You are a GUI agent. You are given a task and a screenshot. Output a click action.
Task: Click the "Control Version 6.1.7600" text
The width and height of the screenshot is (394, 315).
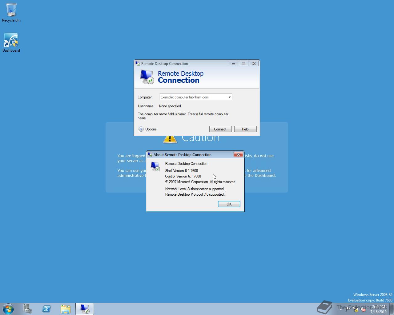[x=183, y=176]
